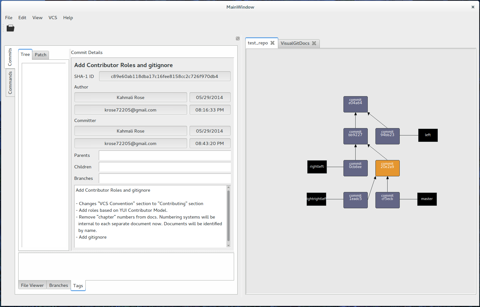Click the rightrightleft branch label
Screen dimensions: 480x307
pos(316,199)
